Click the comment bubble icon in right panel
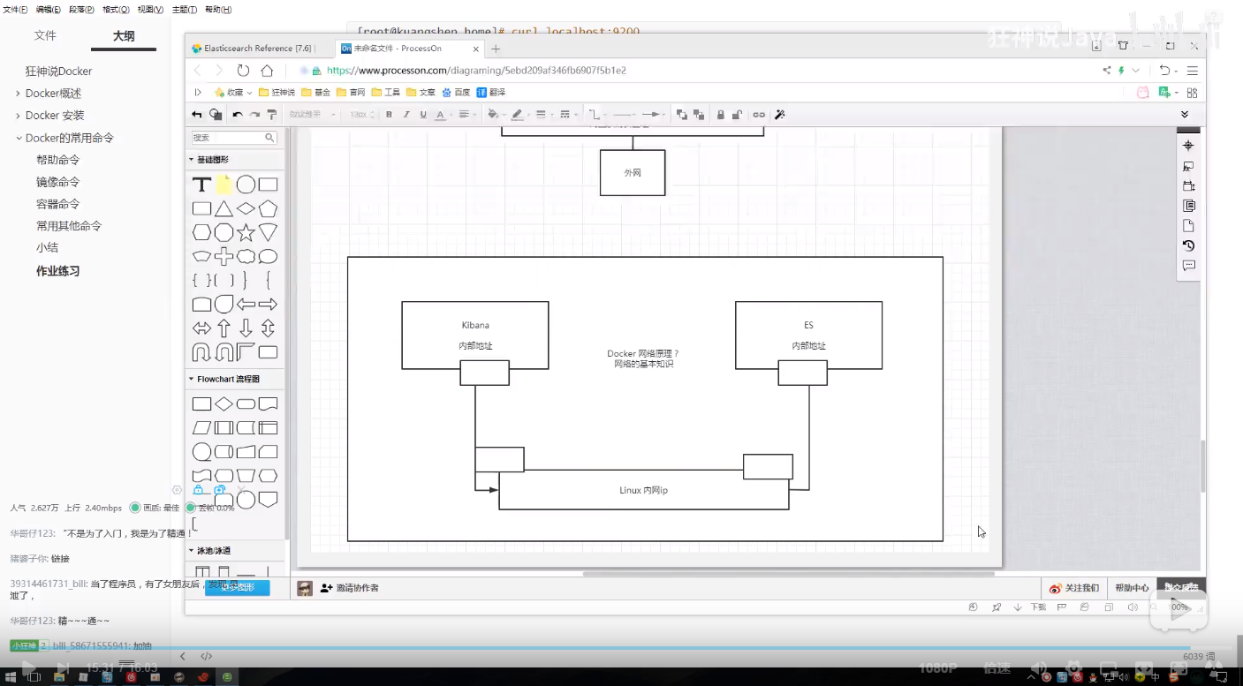Image resolution: width=1243 pixels, height=686 pixels. tap(1188, 266)
